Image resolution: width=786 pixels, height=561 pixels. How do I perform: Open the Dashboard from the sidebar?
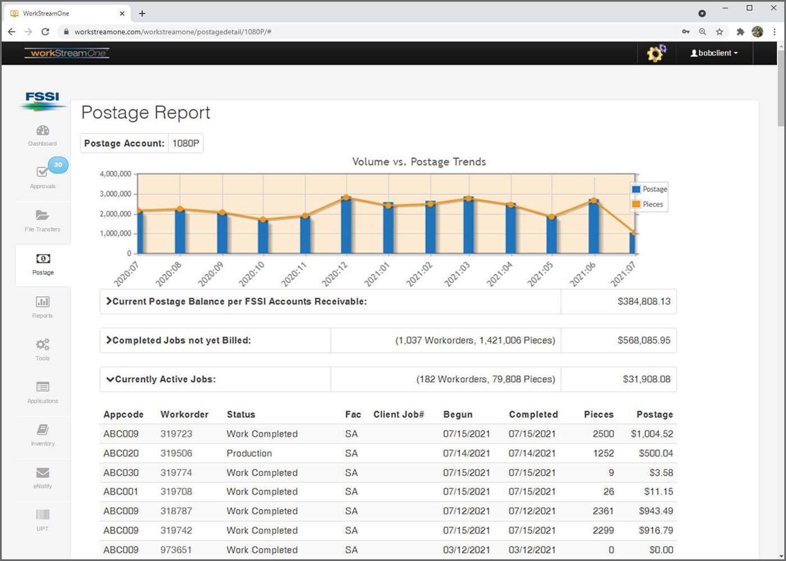coord(42,135)
